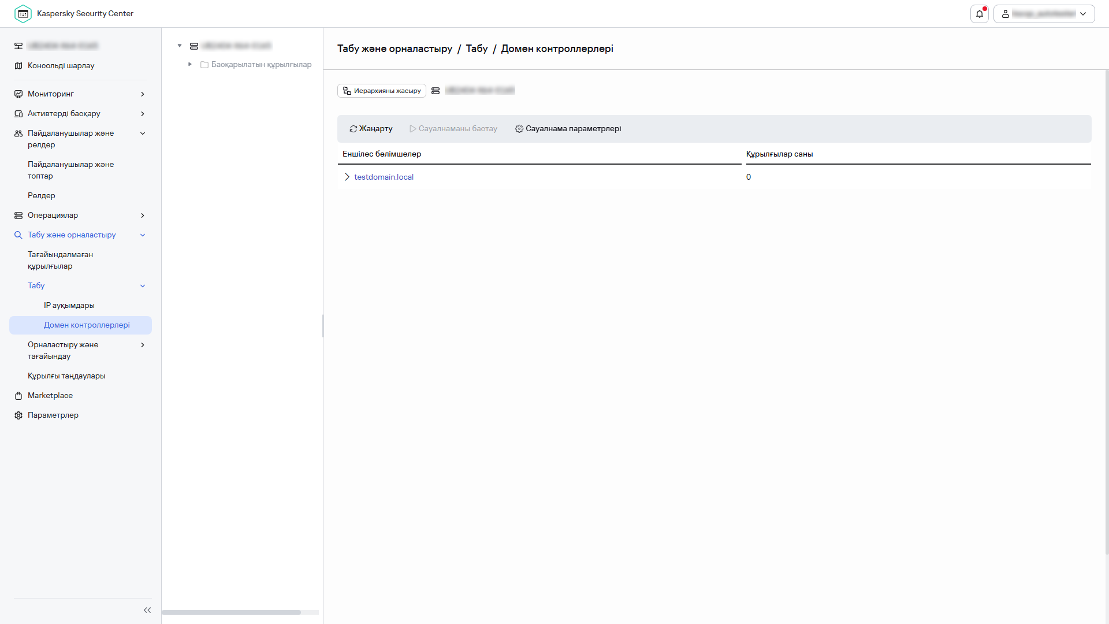The width and height of the screenshot is (1109, 624).
Task: Click the Жаңарту refresh button
Action: [x=371, y=129]
